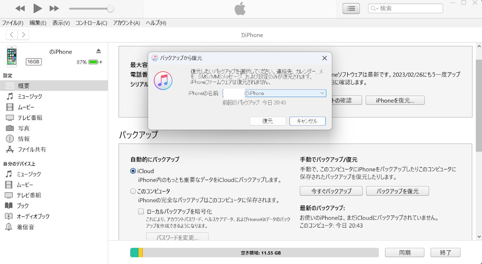This screenshot has height=264, width=482.
Task: Open the 表示(V) menu
Action: tap(61, 23)
